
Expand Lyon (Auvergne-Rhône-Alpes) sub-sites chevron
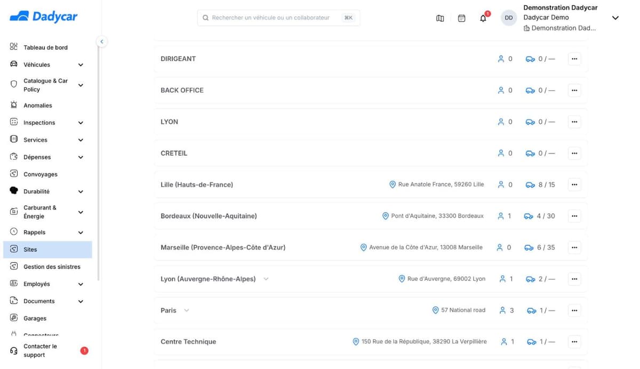pyautogui.click(x=266, y=279)
